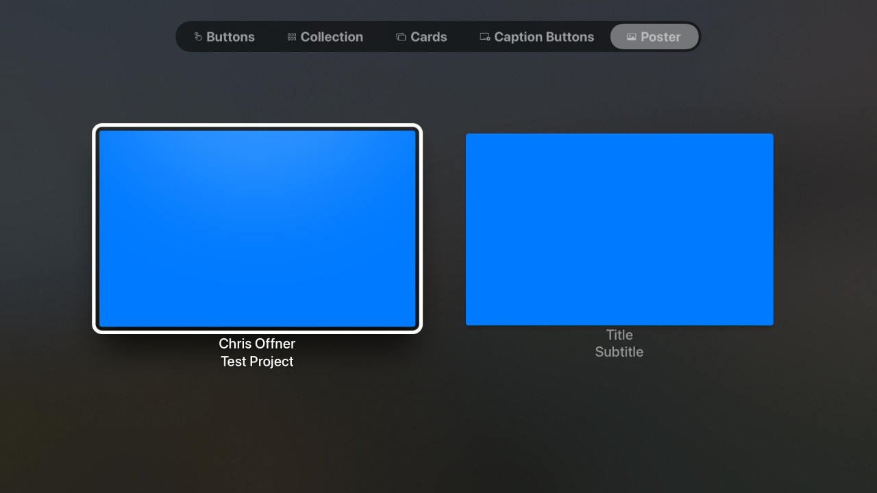Image resolution: width=877 pixels, height=493 pixels.
Task: Click the grid icon beside Collection
Action: click(292, 37)
